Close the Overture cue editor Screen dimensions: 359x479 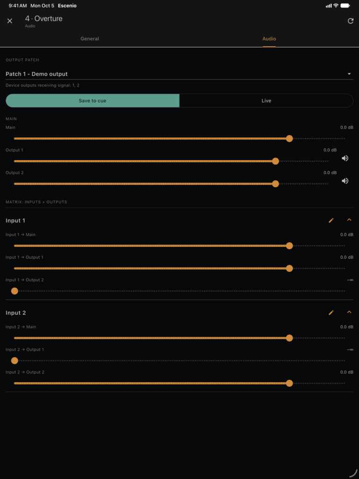(10, 21)
